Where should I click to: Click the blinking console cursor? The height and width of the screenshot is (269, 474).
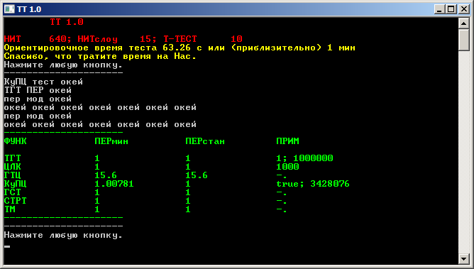coord(7,246)
